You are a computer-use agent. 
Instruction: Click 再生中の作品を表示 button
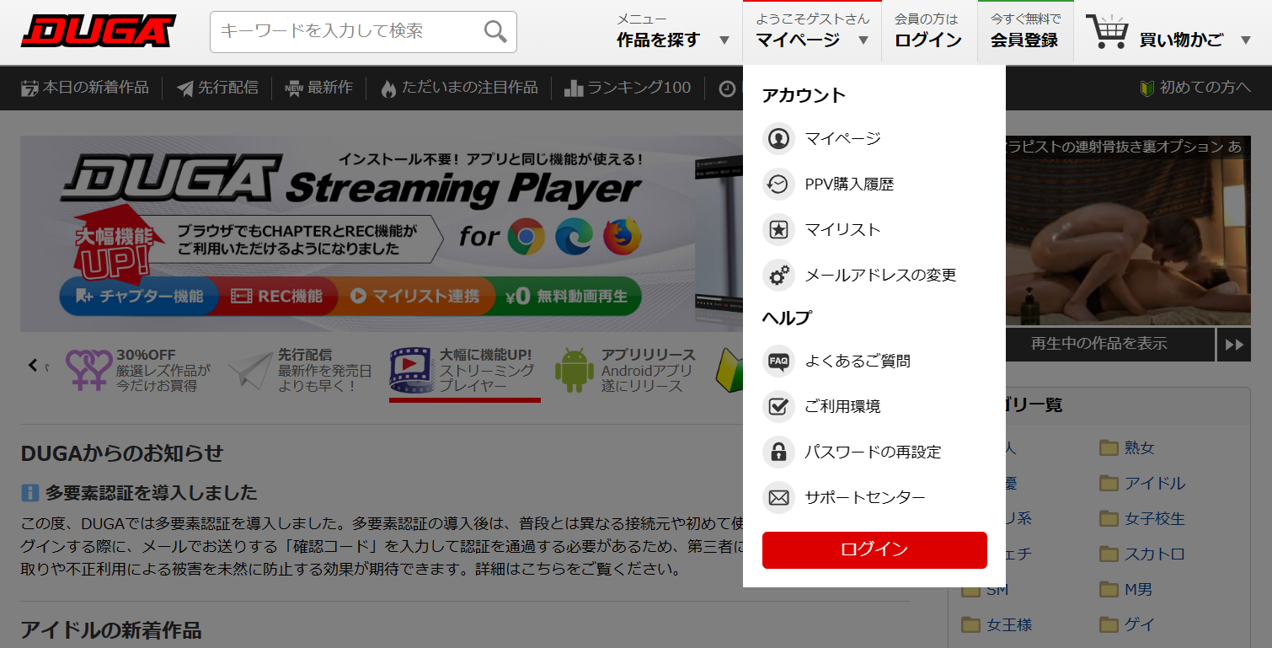(1098, 344)
